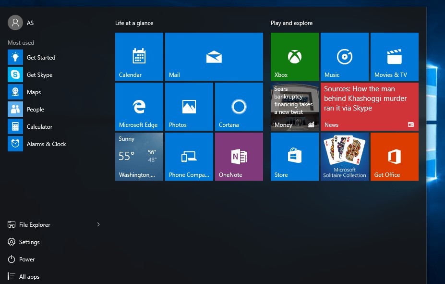
Task: Launch OneNote from its tile
Action: point(239,157)
